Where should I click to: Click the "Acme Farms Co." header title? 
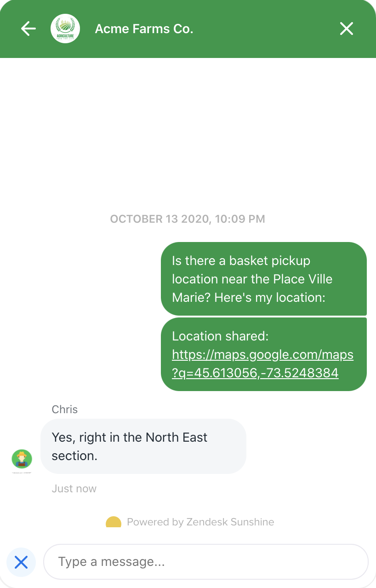tap(144, 29)
